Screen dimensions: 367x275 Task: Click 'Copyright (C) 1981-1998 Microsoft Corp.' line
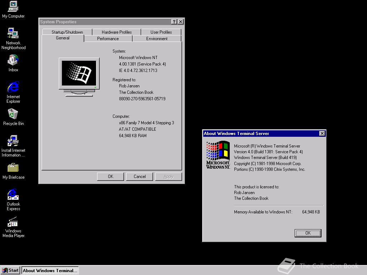tap(267, 163)
